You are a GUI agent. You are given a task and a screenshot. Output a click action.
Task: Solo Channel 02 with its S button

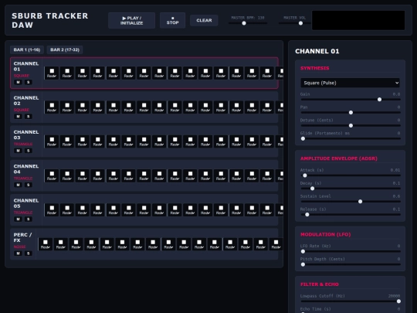pyautogui.click(x=29, y=117)
